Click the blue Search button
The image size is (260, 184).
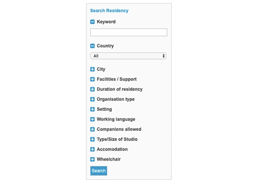99,171
